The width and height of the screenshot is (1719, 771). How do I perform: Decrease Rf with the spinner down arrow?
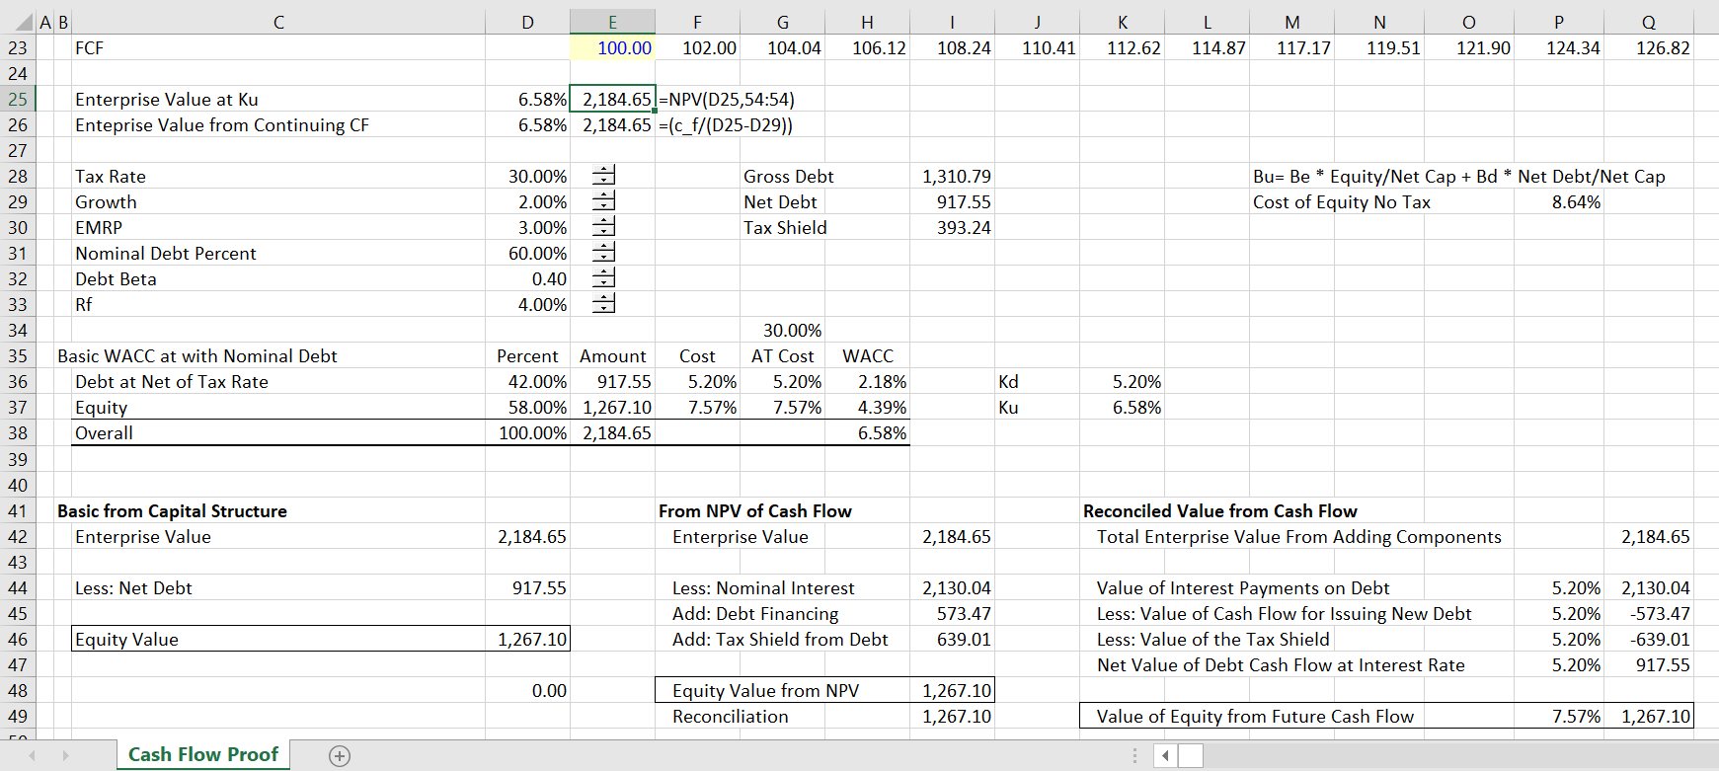click(603, 309)
